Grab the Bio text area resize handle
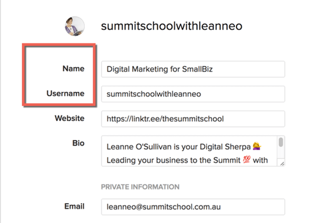Screen dimensions: 330x223 282,163
